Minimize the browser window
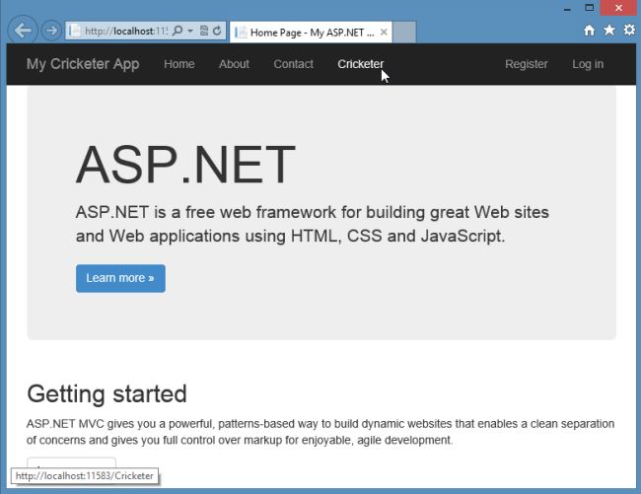The height and width of the screenshot is (494, 641). pyautogui.click(x=567, y=9)
